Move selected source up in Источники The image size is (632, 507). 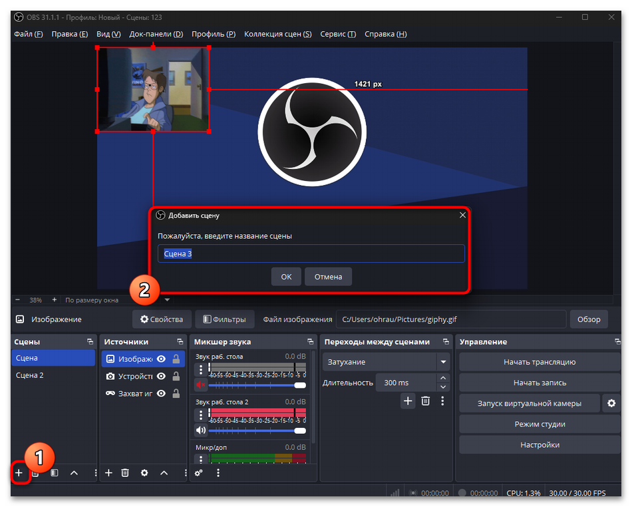(164, 473)
